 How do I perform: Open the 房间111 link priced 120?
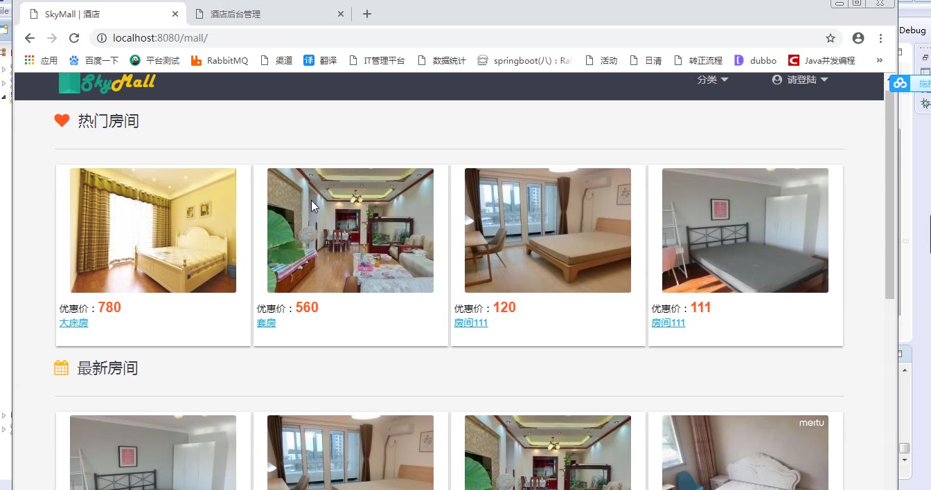click(x=471, y=323)
